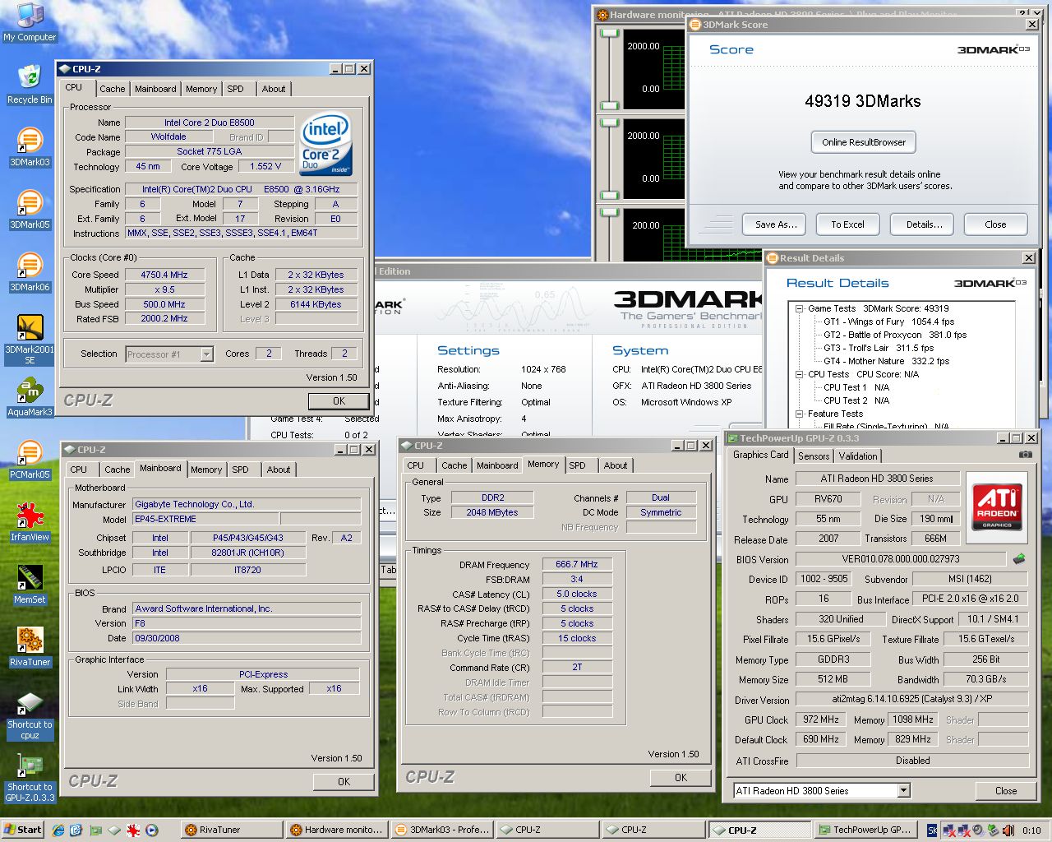Open the MemSet desktop icon
Viewport: 1052px width, 842px height.
30,585
